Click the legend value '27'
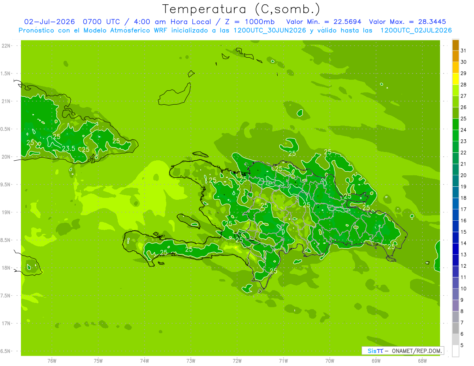The image size is (474, 366). pos(464,96)
